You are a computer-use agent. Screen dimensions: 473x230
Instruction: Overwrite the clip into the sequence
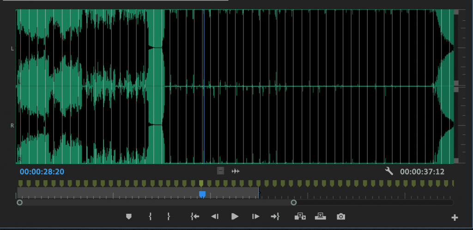321,217
